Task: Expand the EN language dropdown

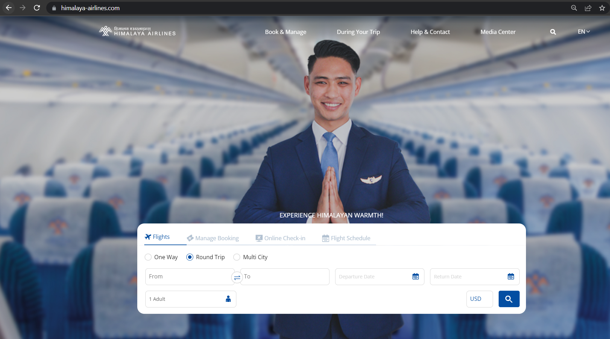Action: [x=583, y=32]
